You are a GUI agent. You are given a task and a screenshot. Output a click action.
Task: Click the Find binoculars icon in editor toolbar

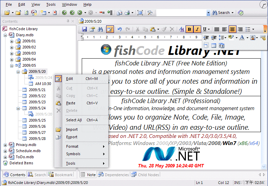tap(100, 29)
